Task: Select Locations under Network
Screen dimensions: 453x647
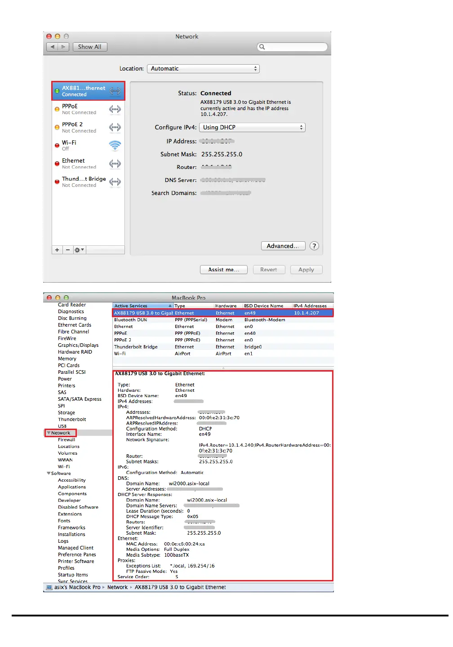Action: pos(69,447)
